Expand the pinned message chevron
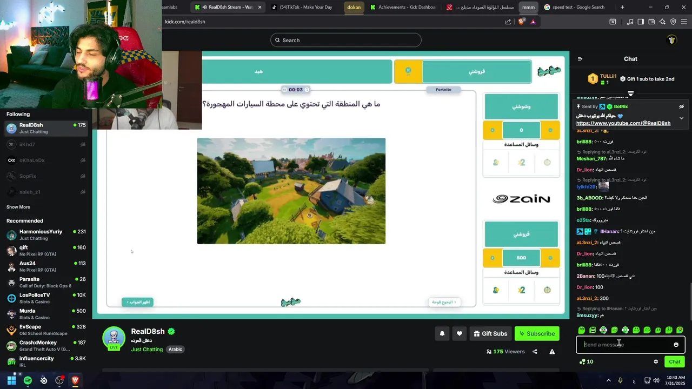The height and width of the screenshot is (389, 692). 681,118
